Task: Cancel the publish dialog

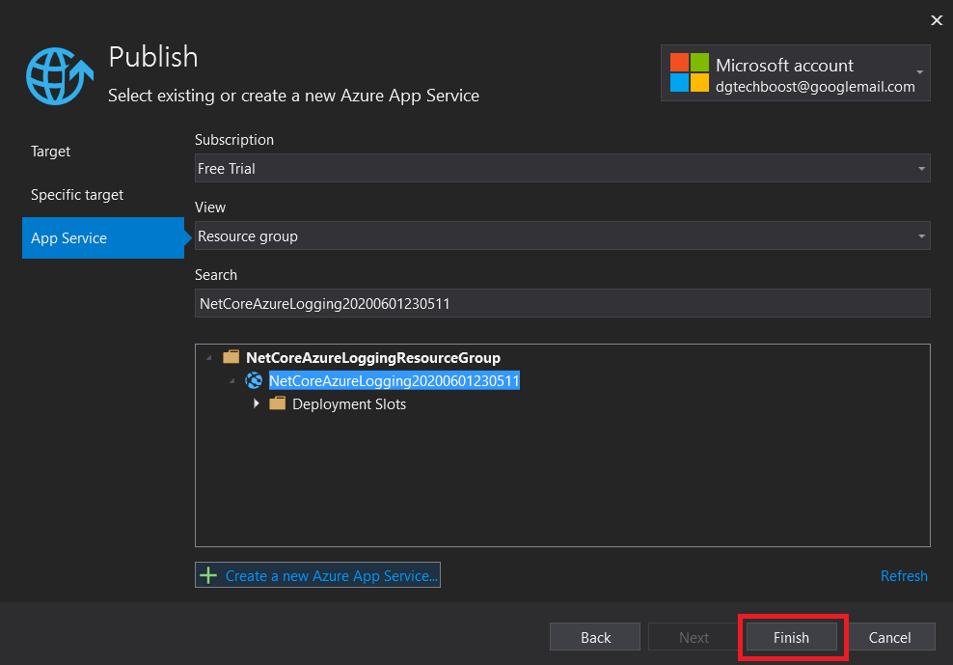Action: pyautogui.click(x=889, y=637)
